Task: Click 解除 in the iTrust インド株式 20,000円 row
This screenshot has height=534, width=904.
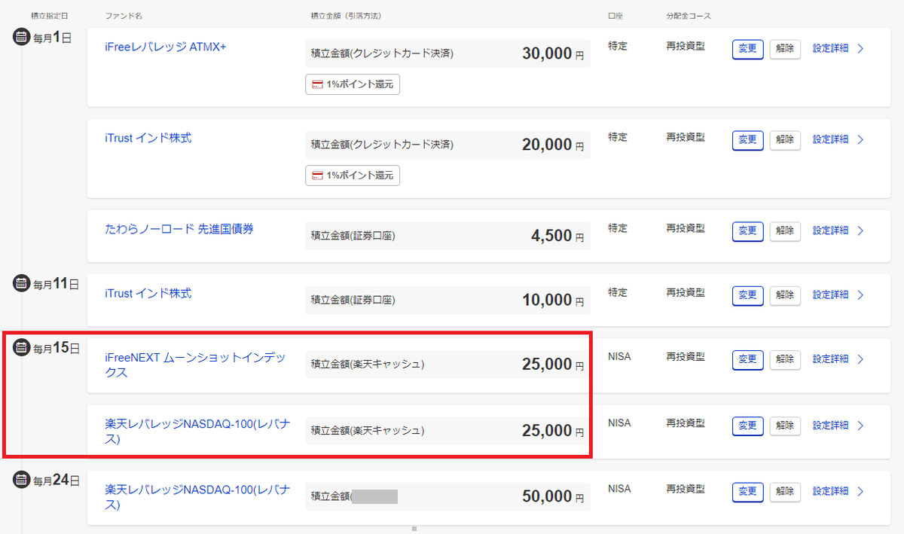Action: tap(785, 140)
